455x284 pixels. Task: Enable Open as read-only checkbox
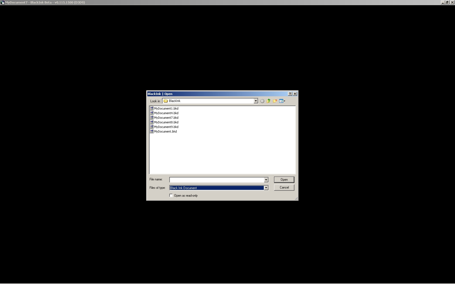(171, 196)
